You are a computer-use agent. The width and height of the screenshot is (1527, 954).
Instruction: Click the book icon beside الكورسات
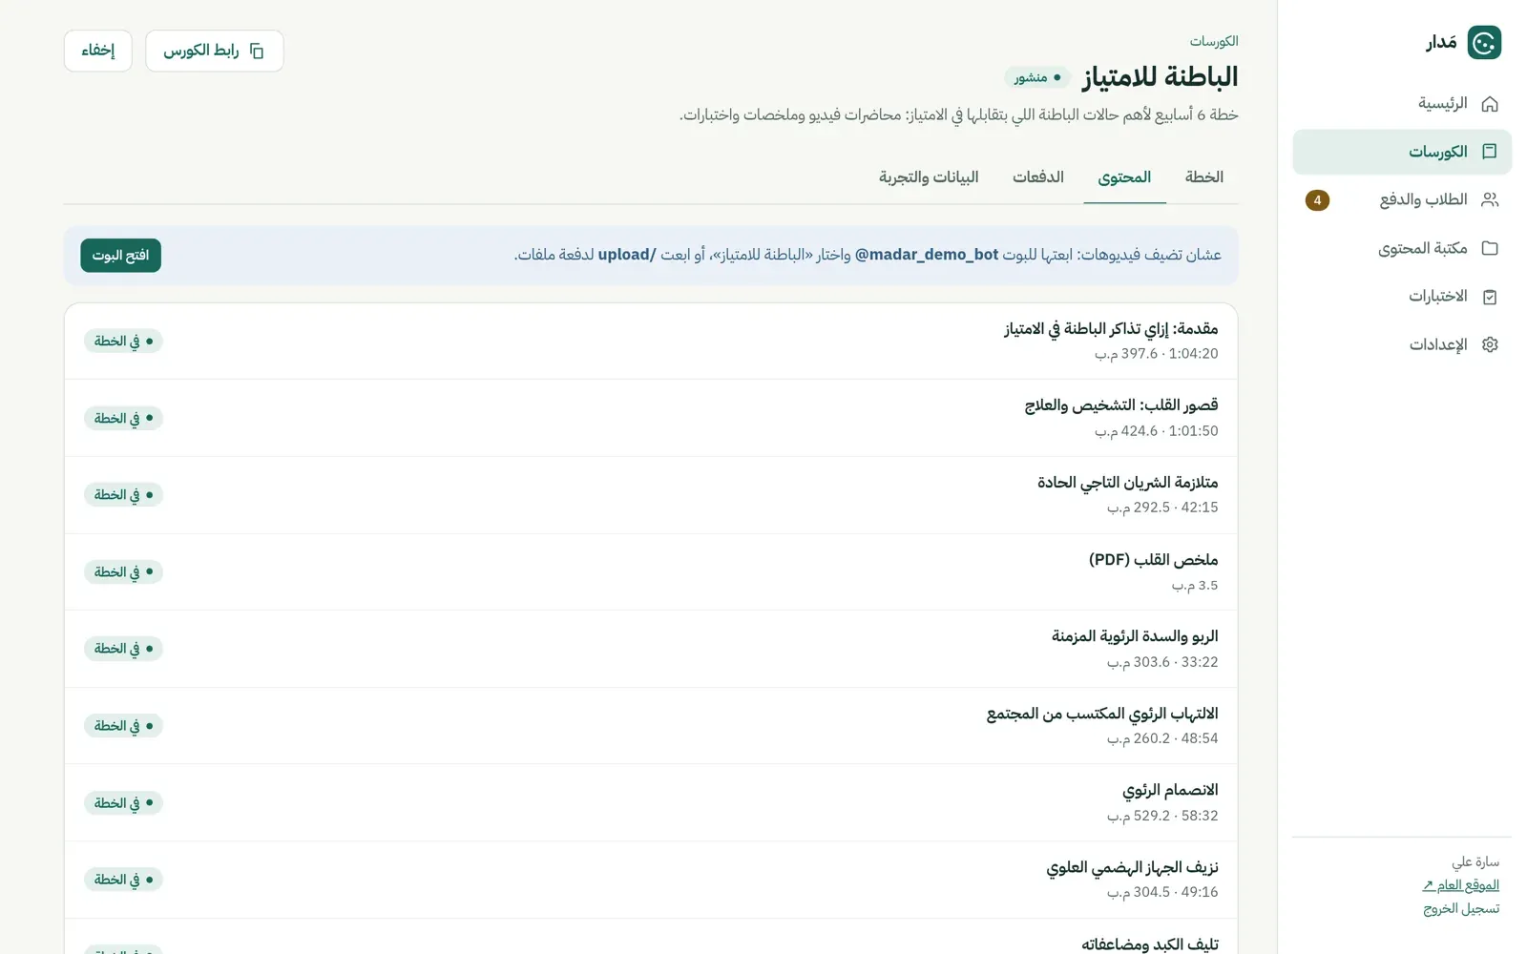point(1490,152)
